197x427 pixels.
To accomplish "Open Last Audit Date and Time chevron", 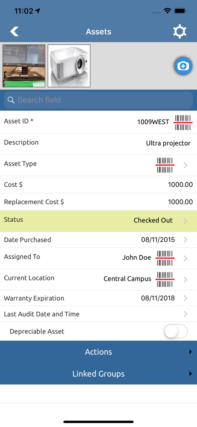I will pyautogui.click(x=185, y=314).
